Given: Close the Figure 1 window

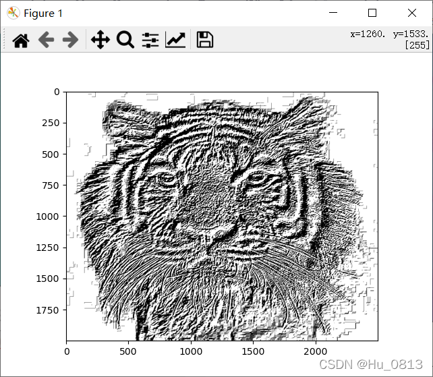Looking at the screenshot, I should [411, 13].
